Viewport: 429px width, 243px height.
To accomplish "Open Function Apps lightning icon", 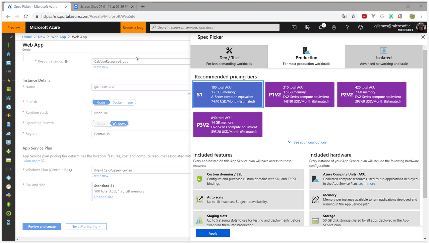I will pyautogui.click(x=9, y=116).
